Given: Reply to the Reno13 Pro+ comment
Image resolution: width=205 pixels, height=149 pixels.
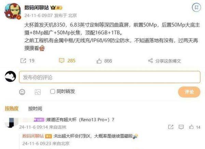Looking at the screenshot, I should tap(181, 127).
